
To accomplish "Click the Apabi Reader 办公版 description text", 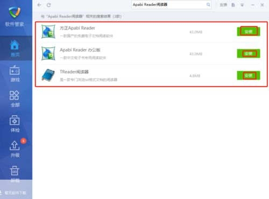I will pyautogui.click(x=83, y=58).
